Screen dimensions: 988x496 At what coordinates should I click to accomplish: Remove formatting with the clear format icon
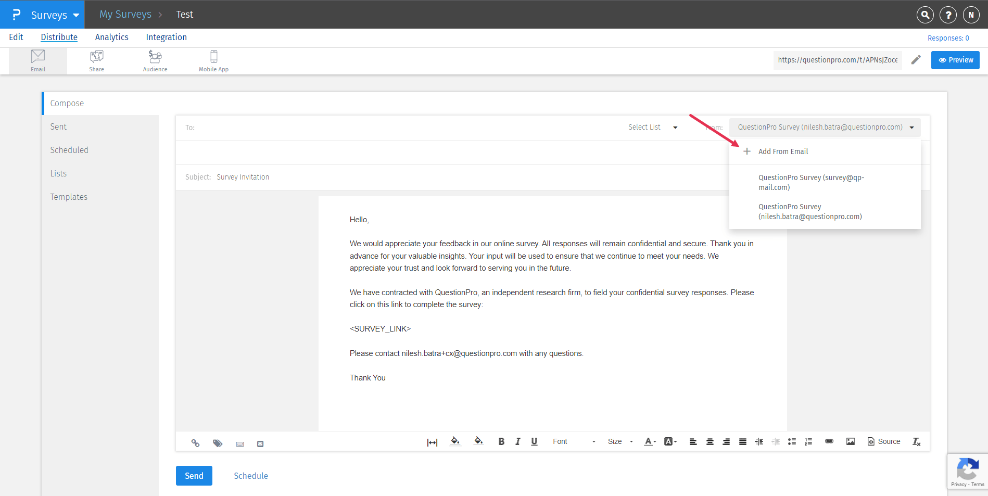pyautogui.click(x=917, y=441)
